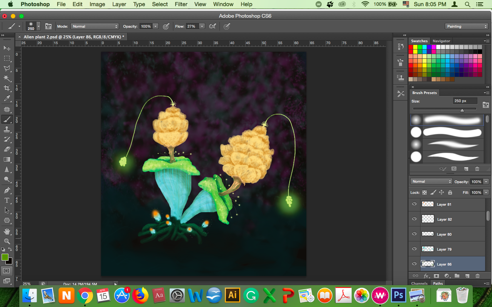Select the Dodge tool
The height and width of the screenshot is (307, 492).
click(7, 179)
